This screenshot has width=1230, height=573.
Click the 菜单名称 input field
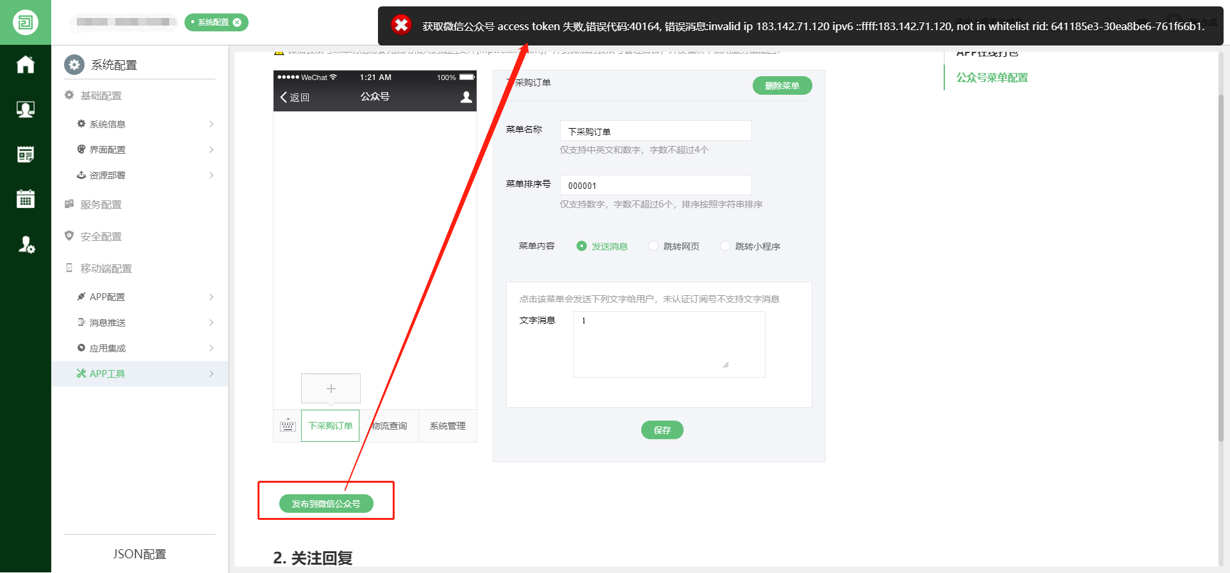655,131
